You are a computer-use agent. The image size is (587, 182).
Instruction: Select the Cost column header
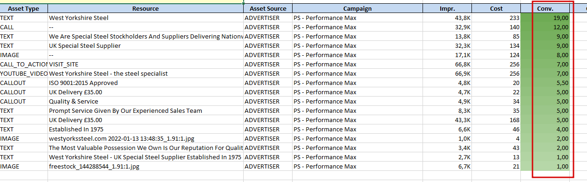pos(496,8)
